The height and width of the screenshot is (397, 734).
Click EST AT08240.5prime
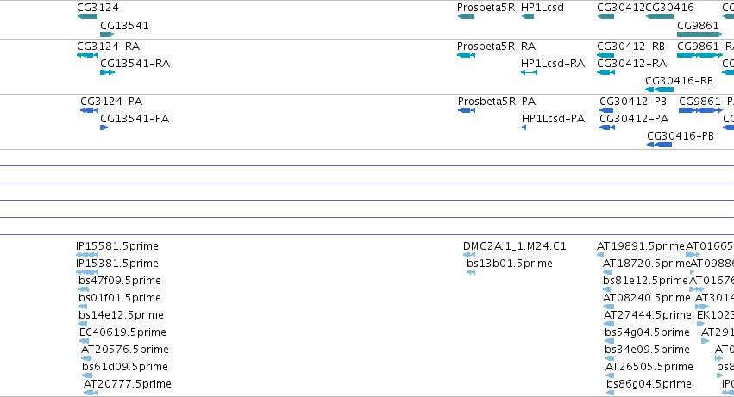tap(609, 307)
